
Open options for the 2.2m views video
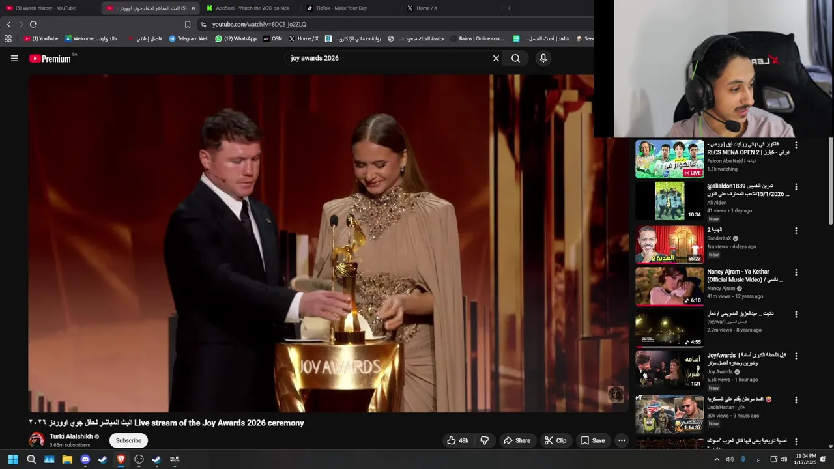[x=796, y=314]
